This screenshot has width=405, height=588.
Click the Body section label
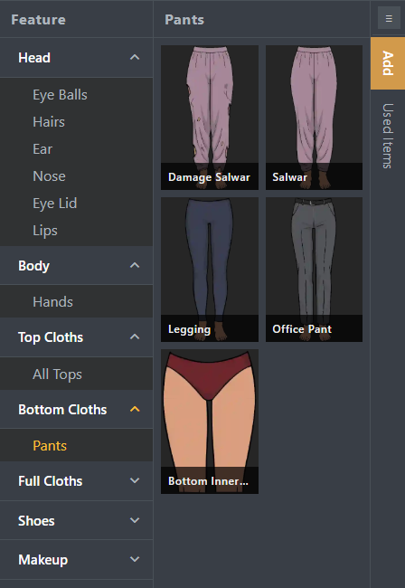pos(33,266)
